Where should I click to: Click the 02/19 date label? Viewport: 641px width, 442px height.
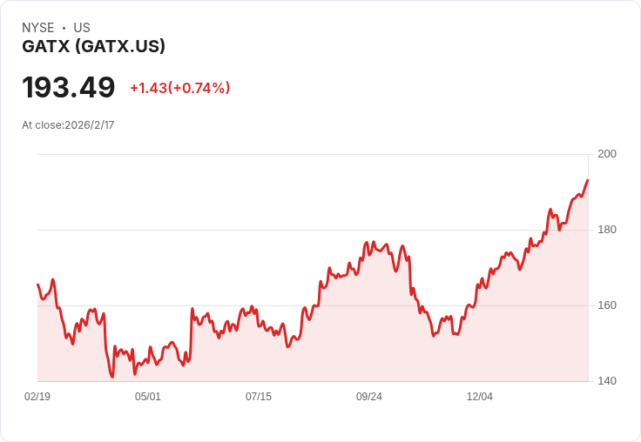click(x=37, y=397)
